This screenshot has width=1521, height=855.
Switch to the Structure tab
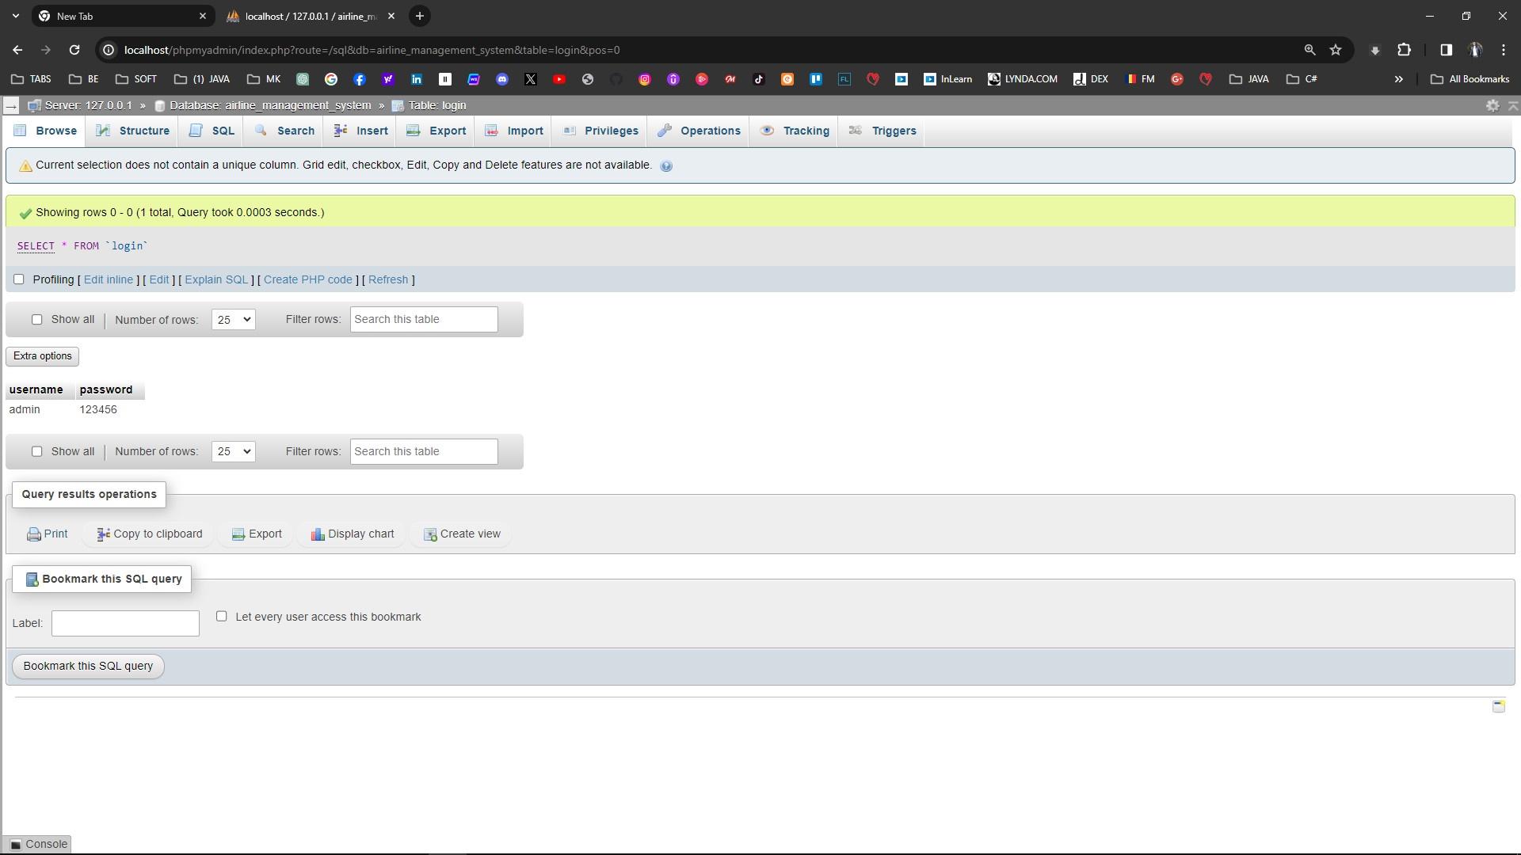[x=132, y=131]
